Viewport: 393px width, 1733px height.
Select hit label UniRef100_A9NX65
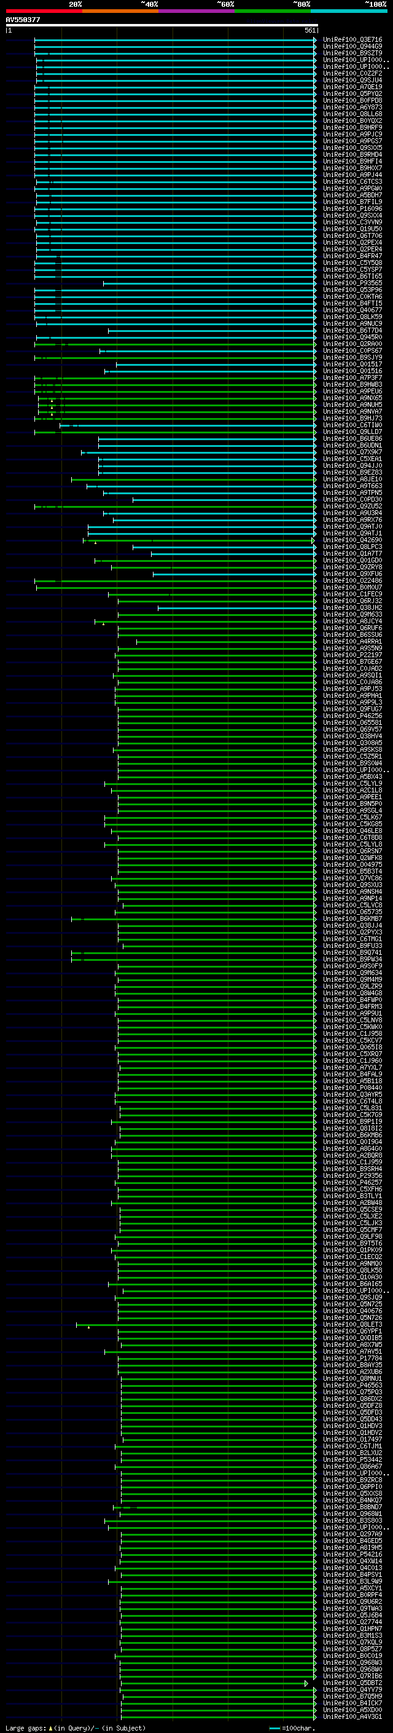click(352, 398)
